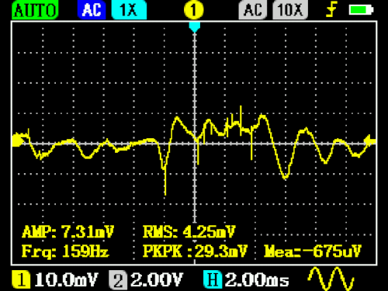Toggle channel 1 AC coupling badge
Screen dimensions: 388x291
click(92, 10)
